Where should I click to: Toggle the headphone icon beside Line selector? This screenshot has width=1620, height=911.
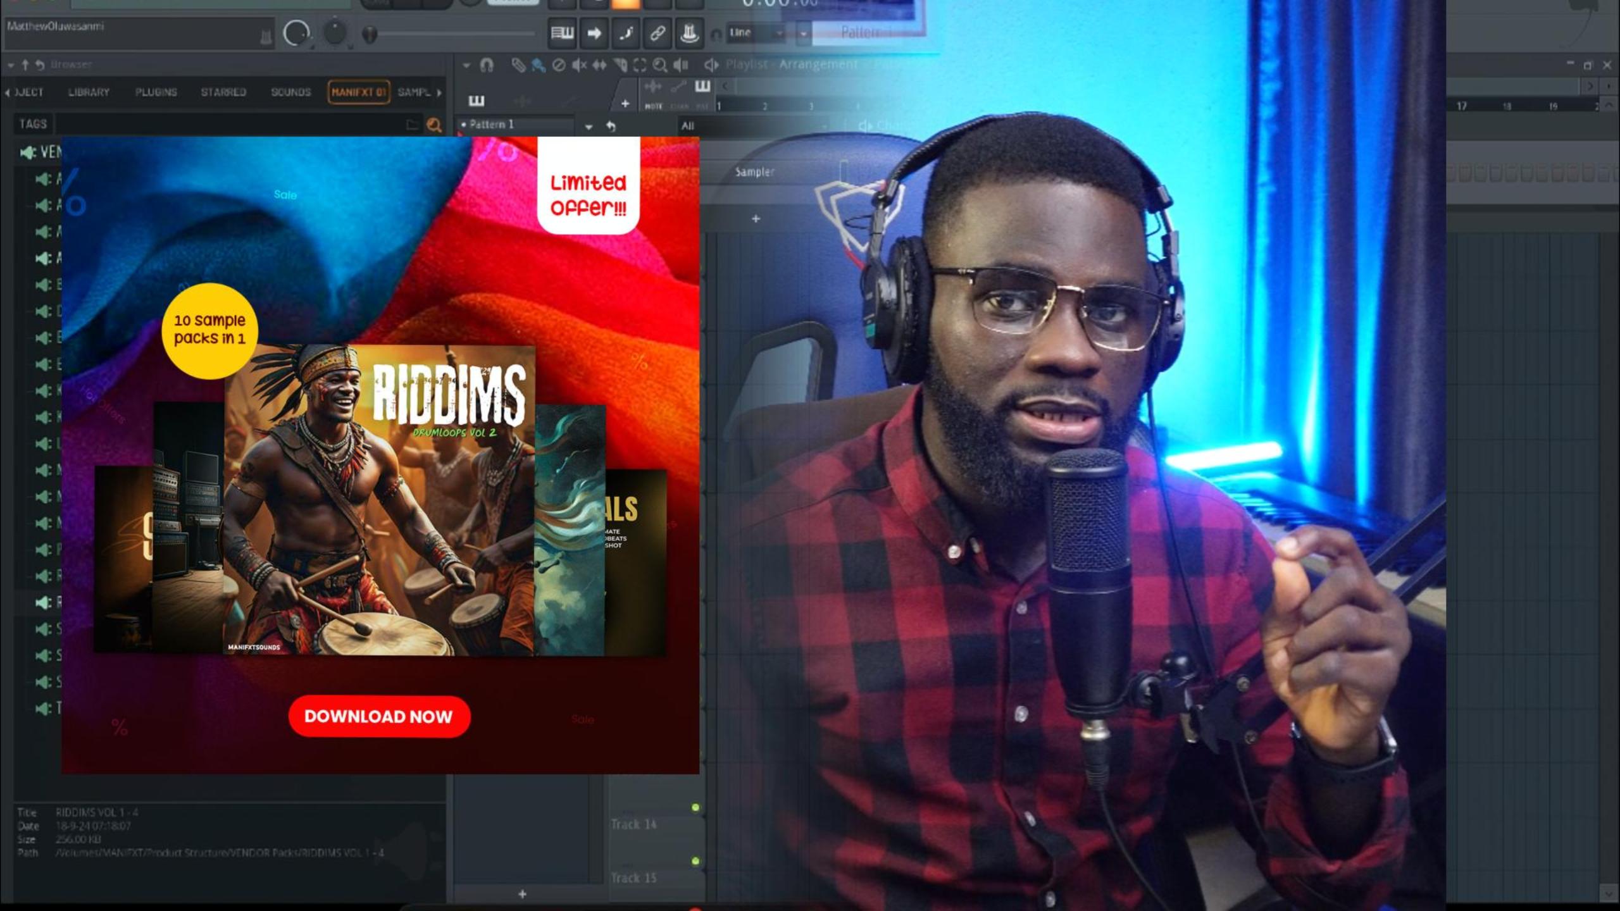[716, 35]
